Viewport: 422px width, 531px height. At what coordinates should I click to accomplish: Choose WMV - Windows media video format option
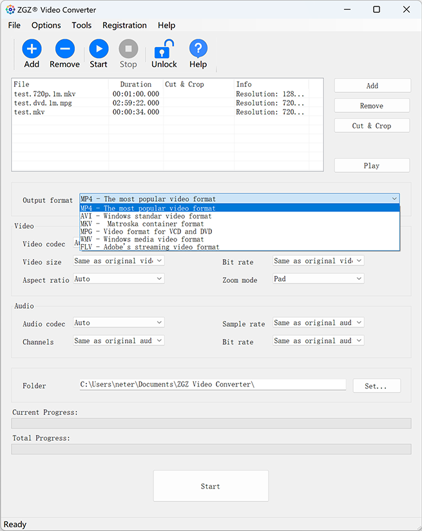click(x=240, y=240)
